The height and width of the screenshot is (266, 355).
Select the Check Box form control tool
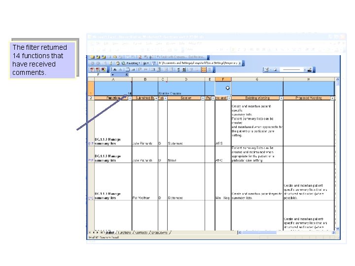point(140,69)
